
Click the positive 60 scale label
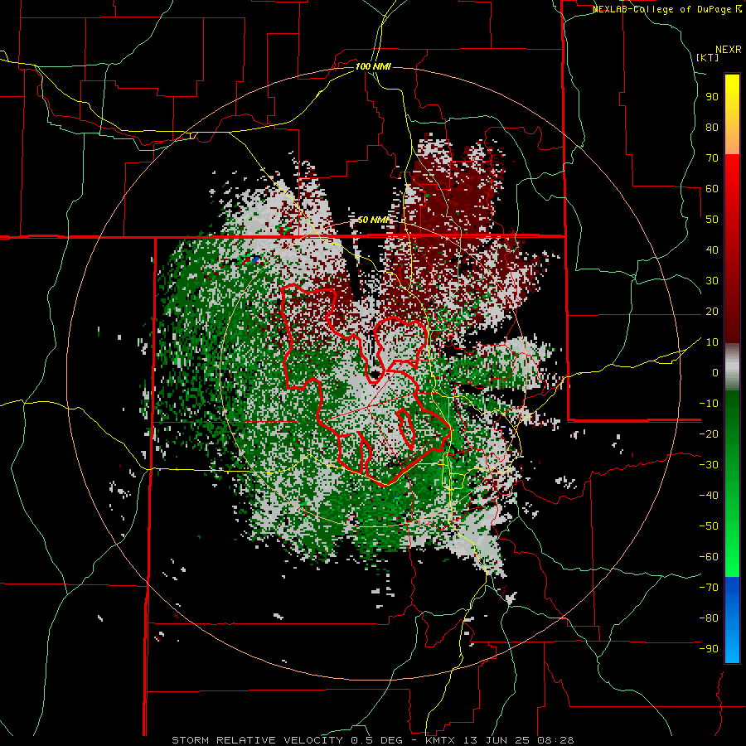click(712, 188)
